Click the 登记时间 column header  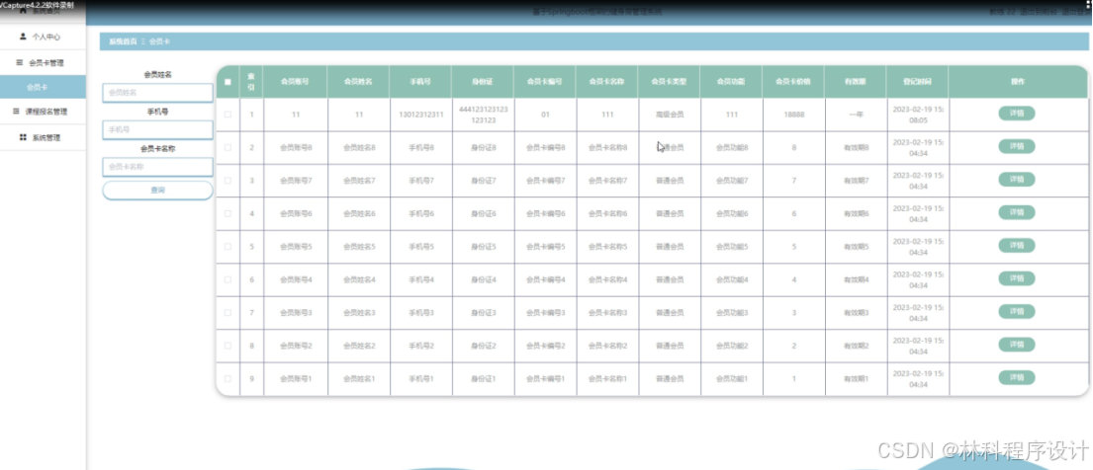tap(917, 82)
